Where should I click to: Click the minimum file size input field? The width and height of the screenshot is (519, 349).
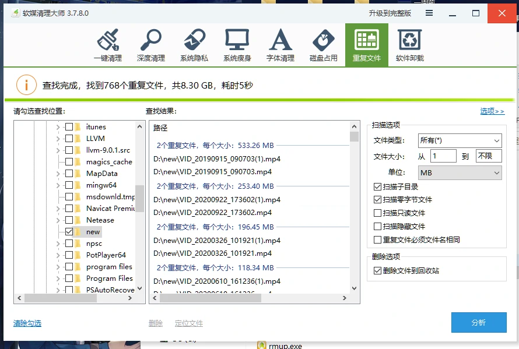tap(443, 156)
